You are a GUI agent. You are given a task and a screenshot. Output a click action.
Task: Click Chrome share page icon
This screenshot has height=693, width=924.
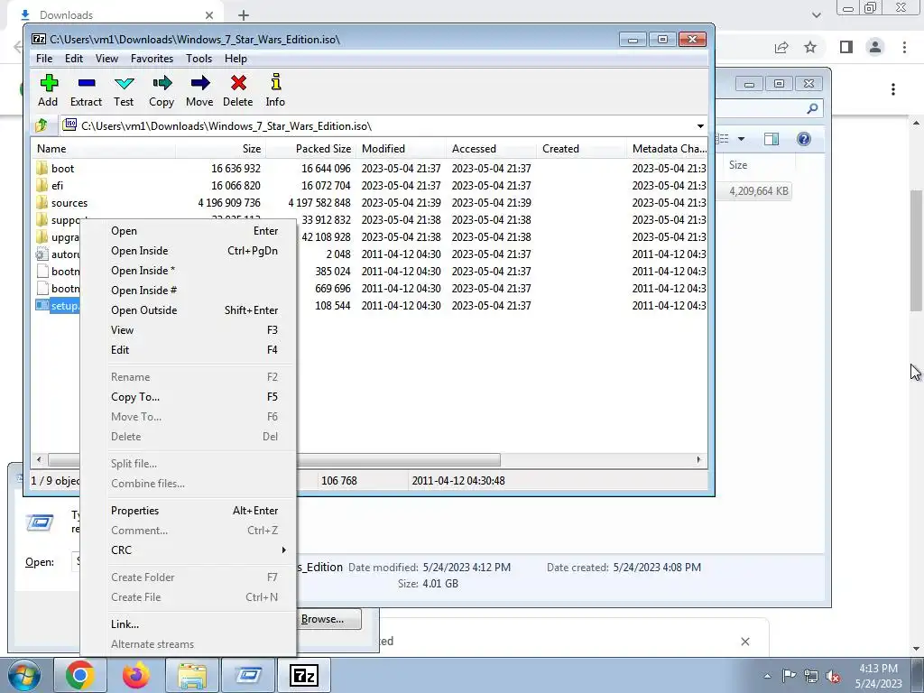(781, 47)
